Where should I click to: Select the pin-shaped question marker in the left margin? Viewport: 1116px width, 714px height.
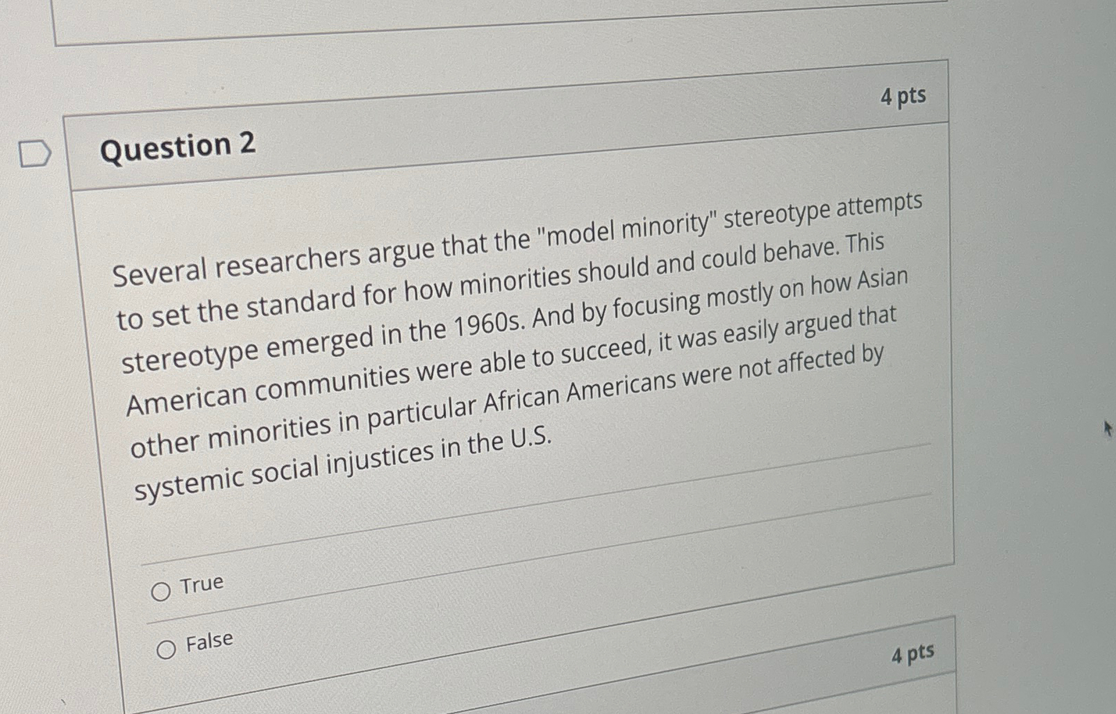pos(36,153)
